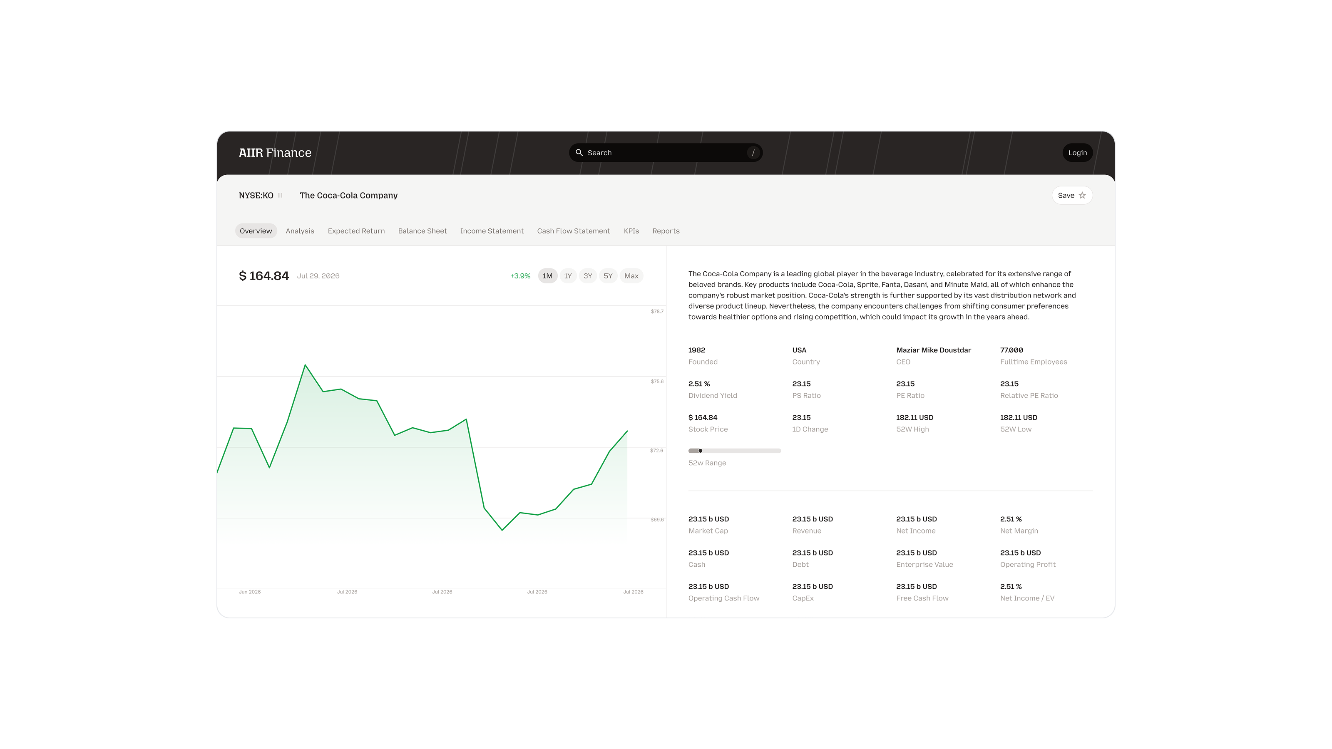Open the Reports tab
Image resolution: width=1332 pixels, height=749 pixels.
[666, 231]
